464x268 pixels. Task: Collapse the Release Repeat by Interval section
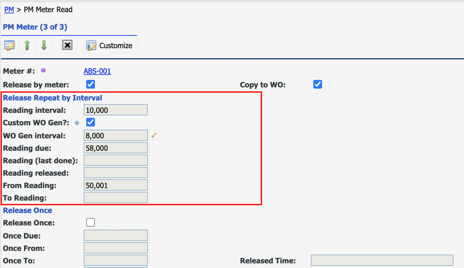pyautogui.click(x=52, y=97)
